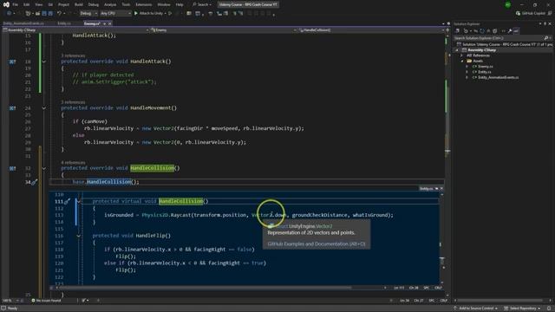Click the Open File toolbar icon
555x312 pixels.
point(37,14)
